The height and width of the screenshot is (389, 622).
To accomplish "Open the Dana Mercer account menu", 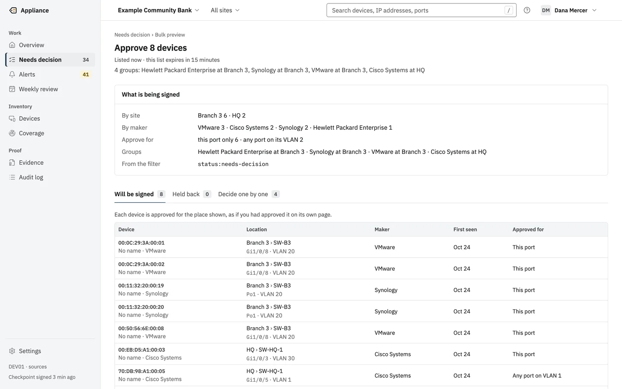I will [x=569, y=10].
